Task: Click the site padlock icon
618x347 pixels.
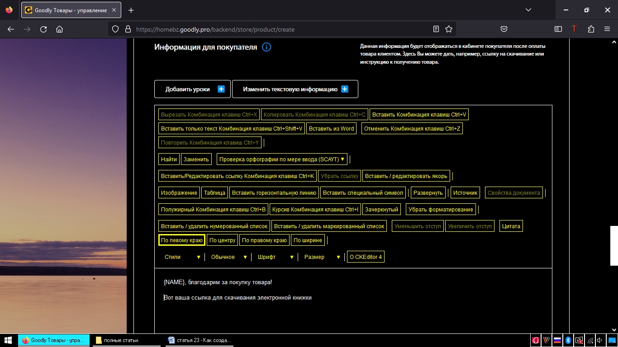Action: (x=128, y=29)
